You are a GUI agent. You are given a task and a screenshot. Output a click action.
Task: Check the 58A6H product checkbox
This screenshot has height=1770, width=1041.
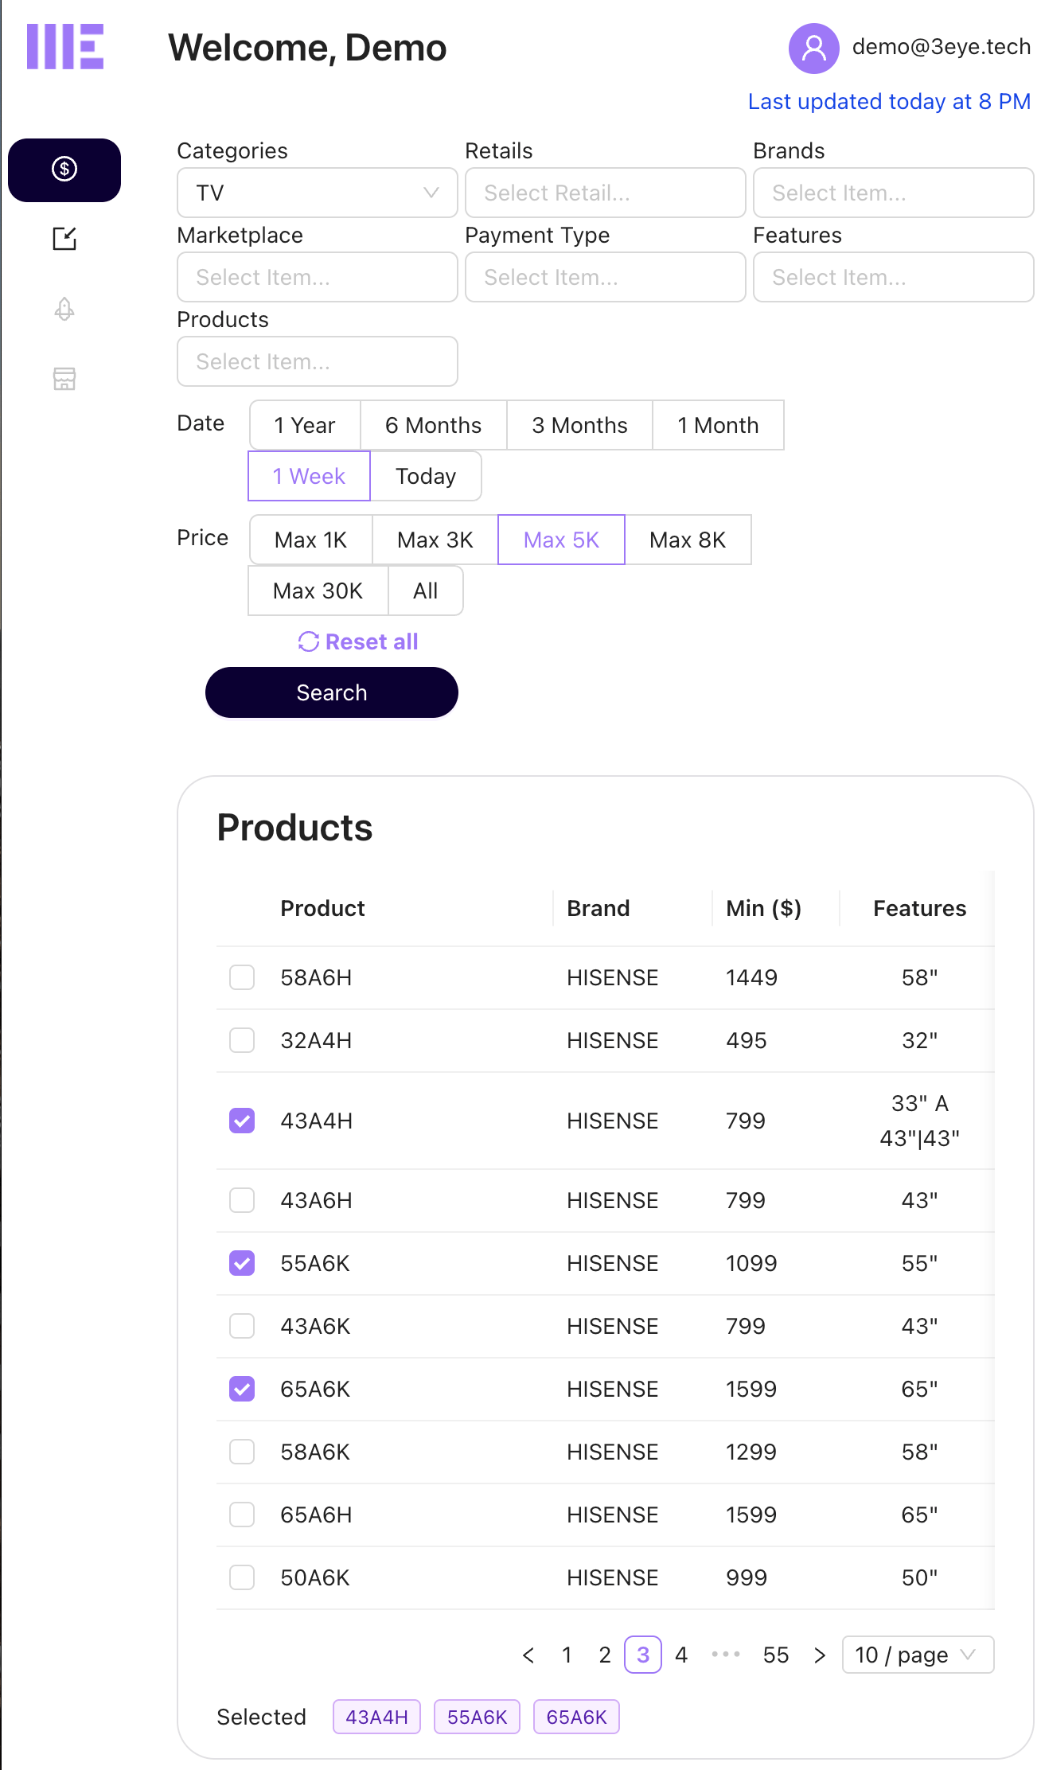[242, 977]
